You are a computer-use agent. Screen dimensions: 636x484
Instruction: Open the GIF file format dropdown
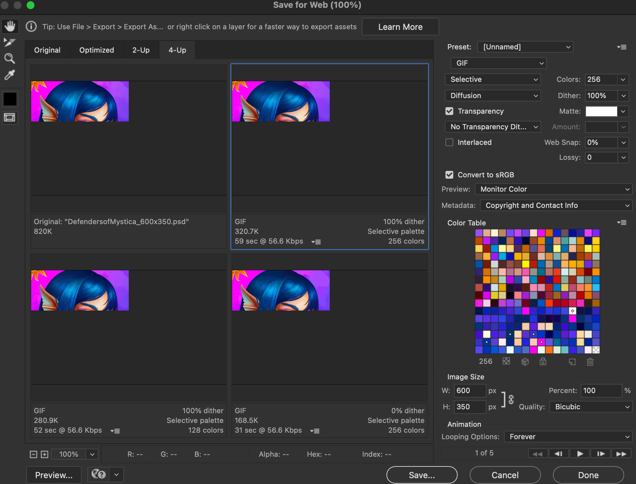(x=498, y=63)
